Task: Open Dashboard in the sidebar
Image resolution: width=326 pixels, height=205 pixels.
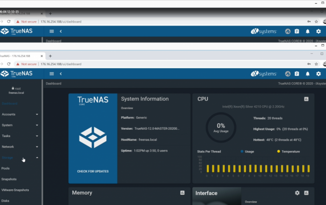Action: 10,104
